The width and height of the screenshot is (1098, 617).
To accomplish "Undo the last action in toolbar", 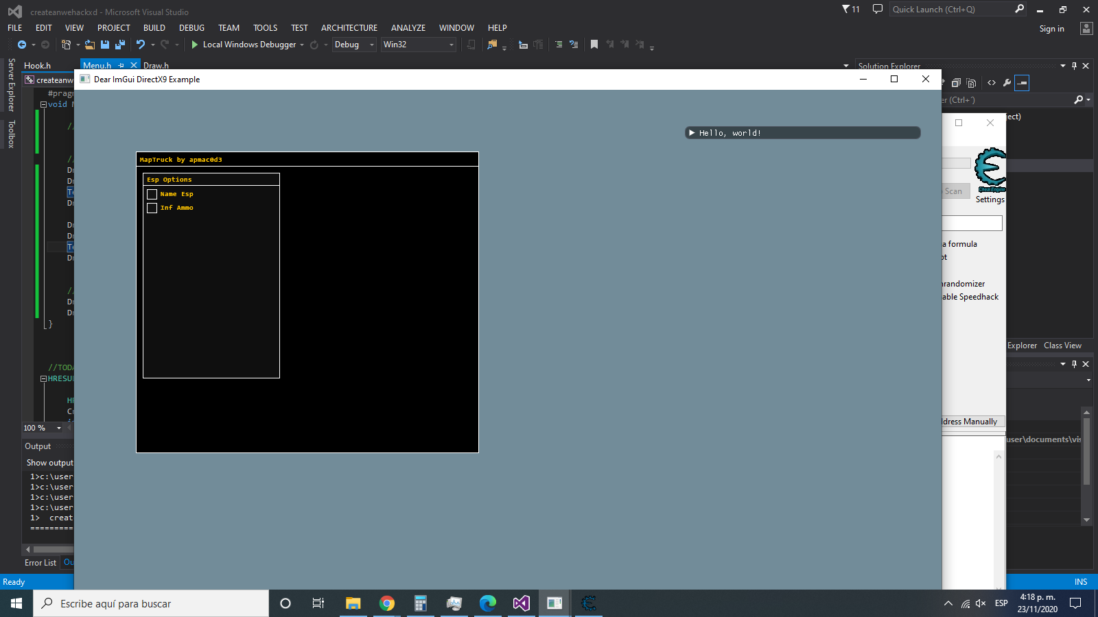I will tap(141, 45).
